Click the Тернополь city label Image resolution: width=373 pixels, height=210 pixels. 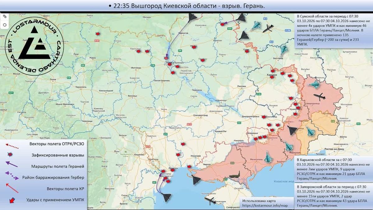[81, 86]
